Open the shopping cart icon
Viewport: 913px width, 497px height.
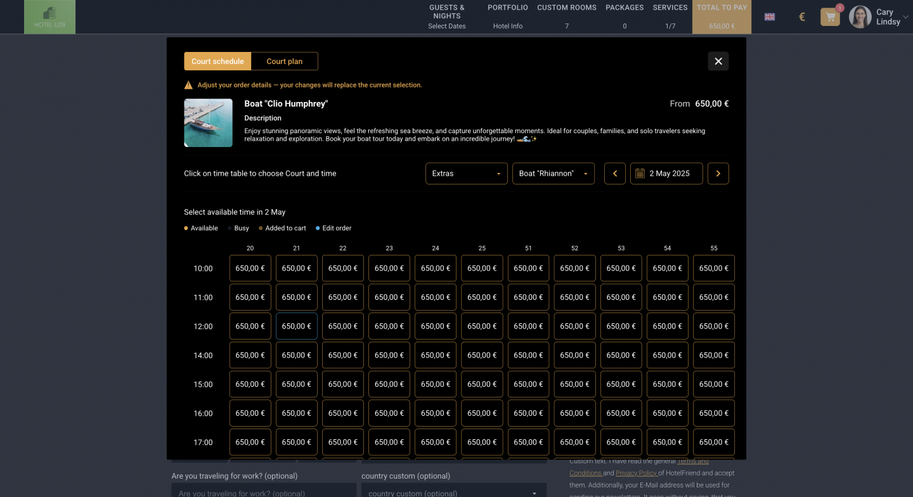pyautogui.click(x=830, y=17)
